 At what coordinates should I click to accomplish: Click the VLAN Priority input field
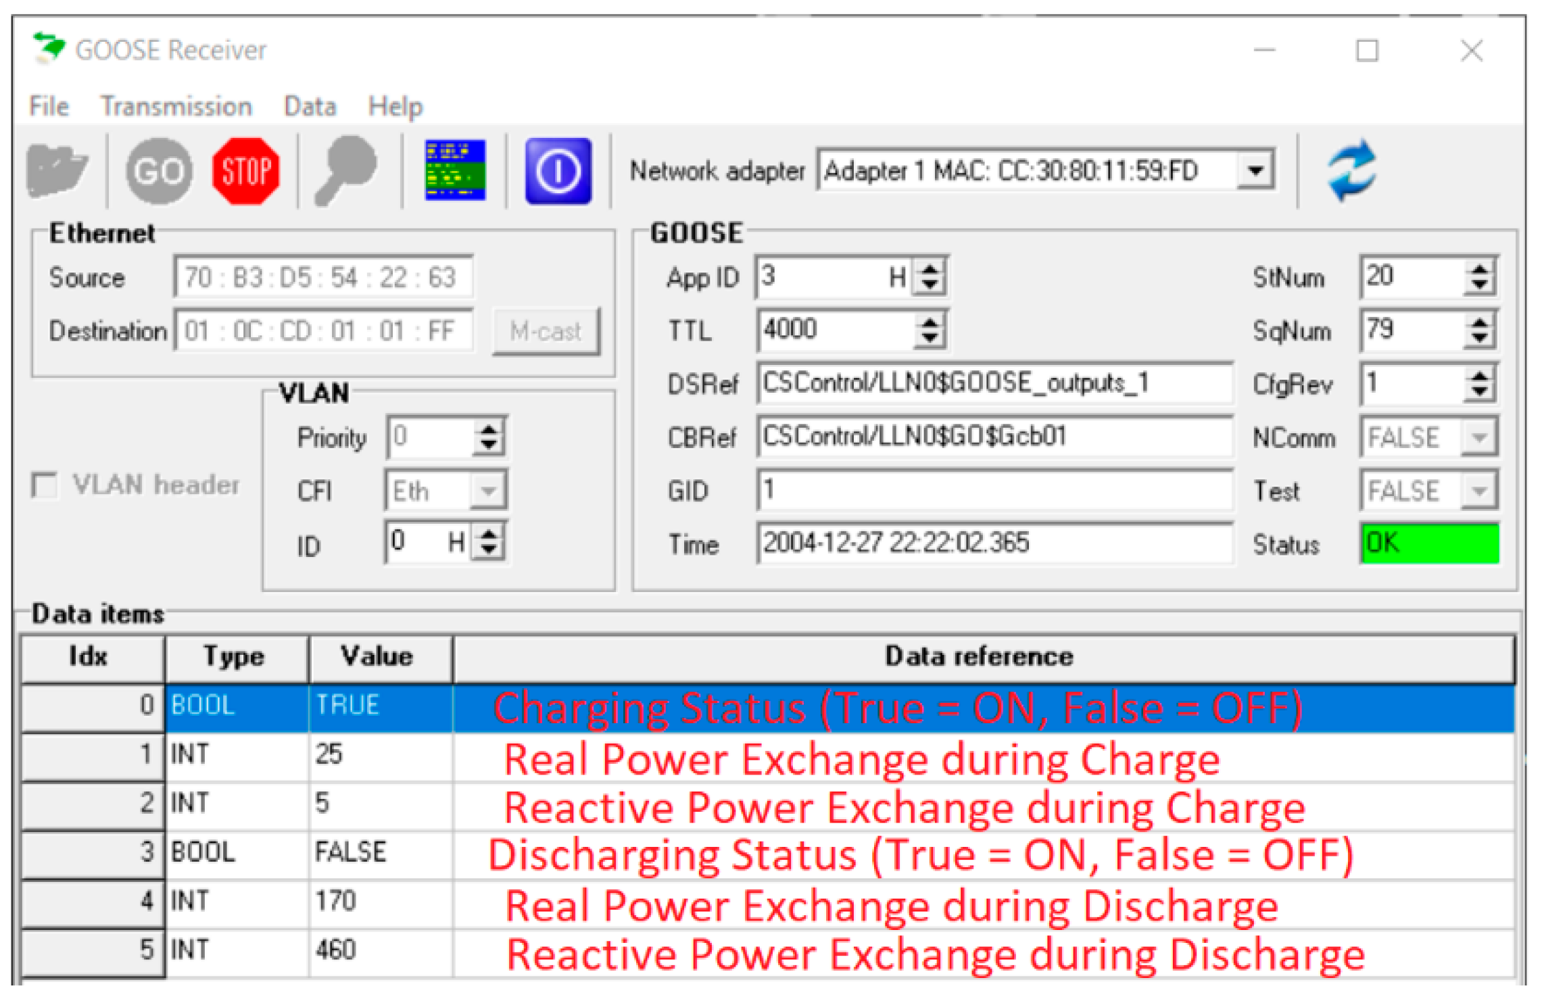(x=430, y=437)
